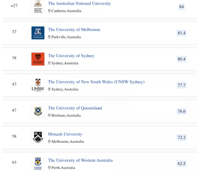Open The University of Western Australia link

[80, 160]
